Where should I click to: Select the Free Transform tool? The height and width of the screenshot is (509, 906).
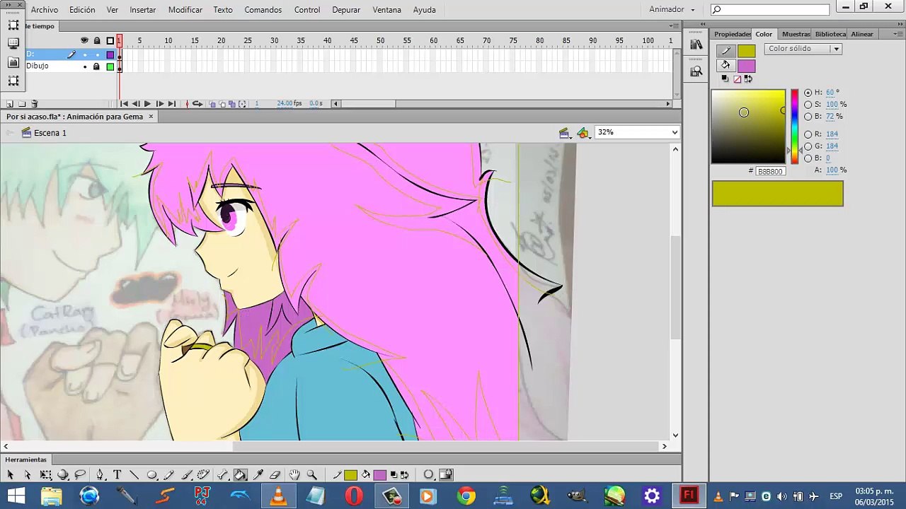click(x=45, y=475)
